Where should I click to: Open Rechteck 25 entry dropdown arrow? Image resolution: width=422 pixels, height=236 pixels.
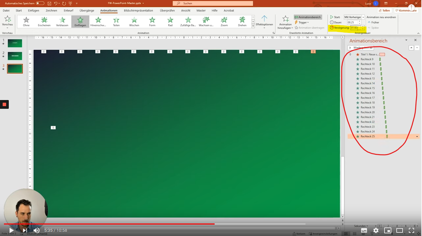[417, 136]
